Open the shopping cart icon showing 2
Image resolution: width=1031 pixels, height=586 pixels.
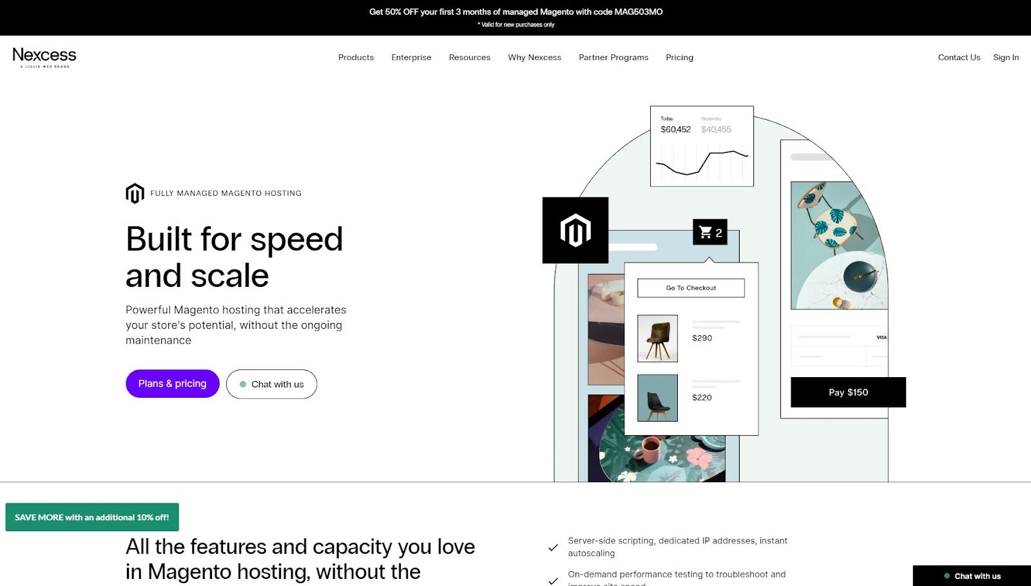tap(710, 232)
